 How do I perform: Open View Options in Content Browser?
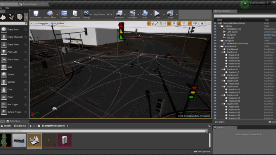point(202,152)
